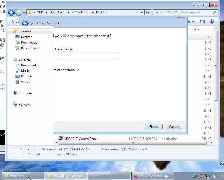Sort files by Size column

196,29
